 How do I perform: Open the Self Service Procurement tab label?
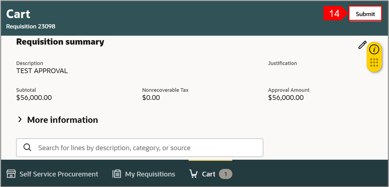[59, 174]
